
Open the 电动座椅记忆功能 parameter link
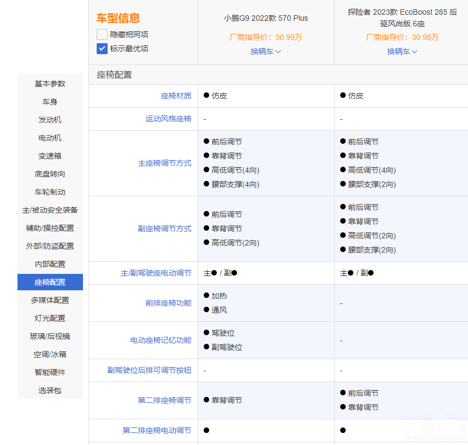pos(161,340)
